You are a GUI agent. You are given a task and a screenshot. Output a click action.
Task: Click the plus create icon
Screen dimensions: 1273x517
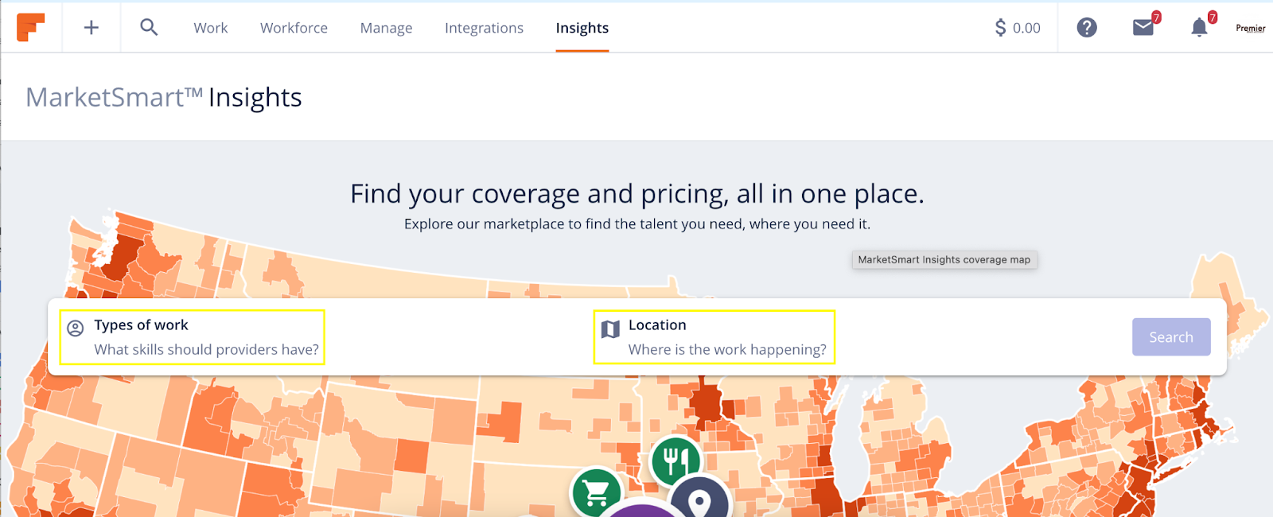tap(91, 28)
